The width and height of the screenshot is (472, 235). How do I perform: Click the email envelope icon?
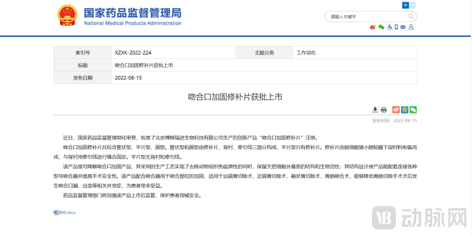[x=404, y=27]
